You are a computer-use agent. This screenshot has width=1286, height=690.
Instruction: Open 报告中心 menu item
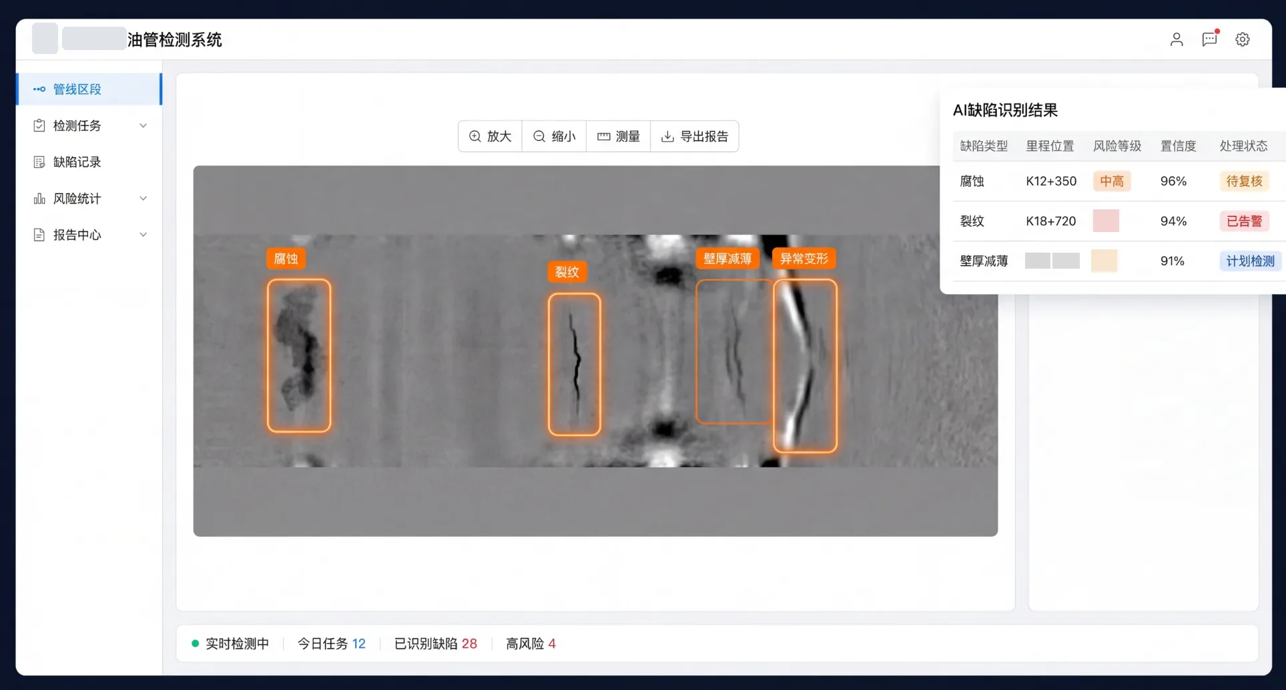[x=89, y=235]
